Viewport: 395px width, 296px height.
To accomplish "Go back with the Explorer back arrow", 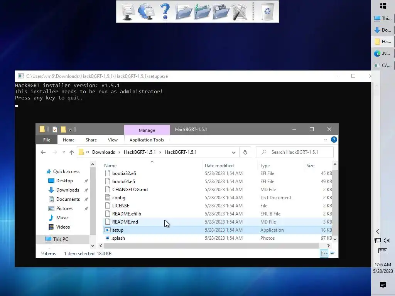I will (43, 152).
